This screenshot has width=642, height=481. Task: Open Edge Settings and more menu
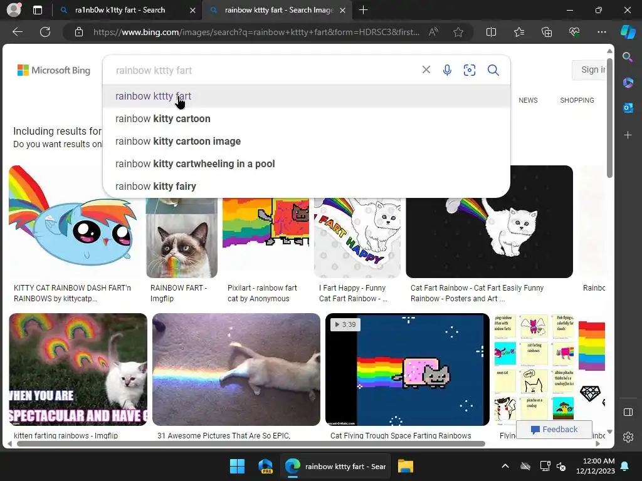pyautogui.click(x=601, y=32)
